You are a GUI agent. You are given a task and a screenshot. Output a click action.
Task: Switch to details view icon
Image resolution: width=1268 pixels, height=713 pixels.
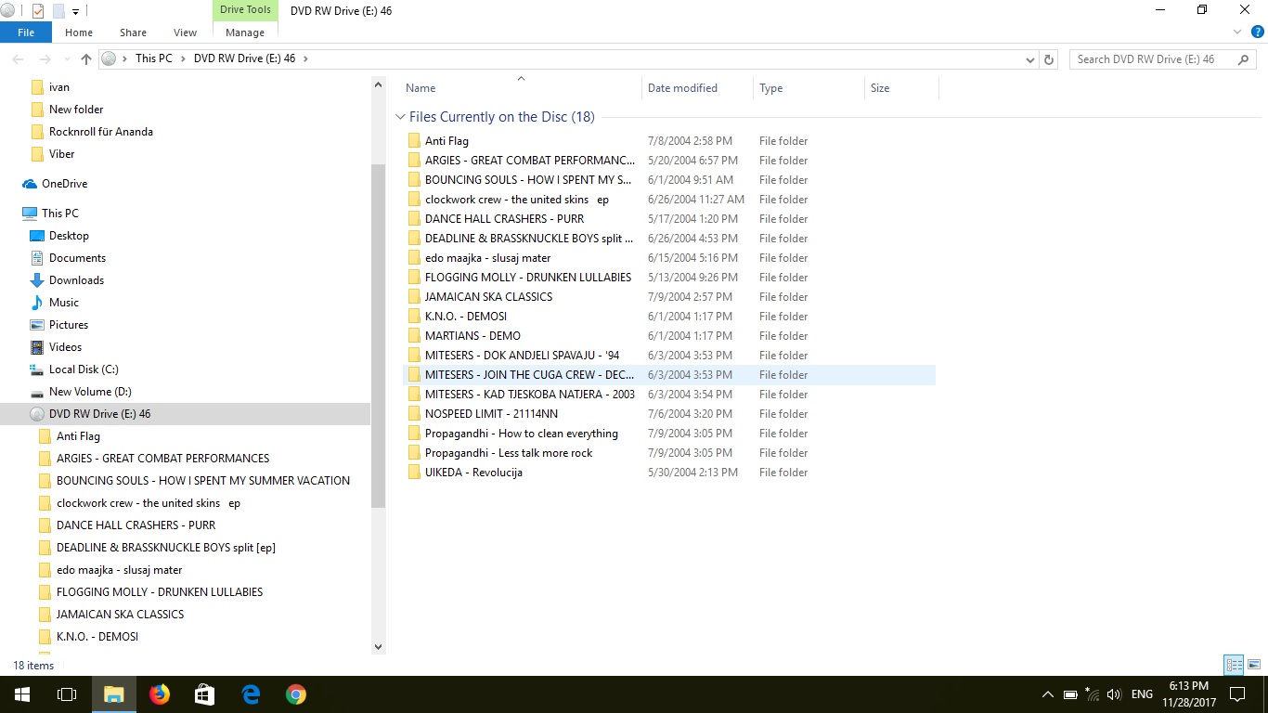point(1234,665)
